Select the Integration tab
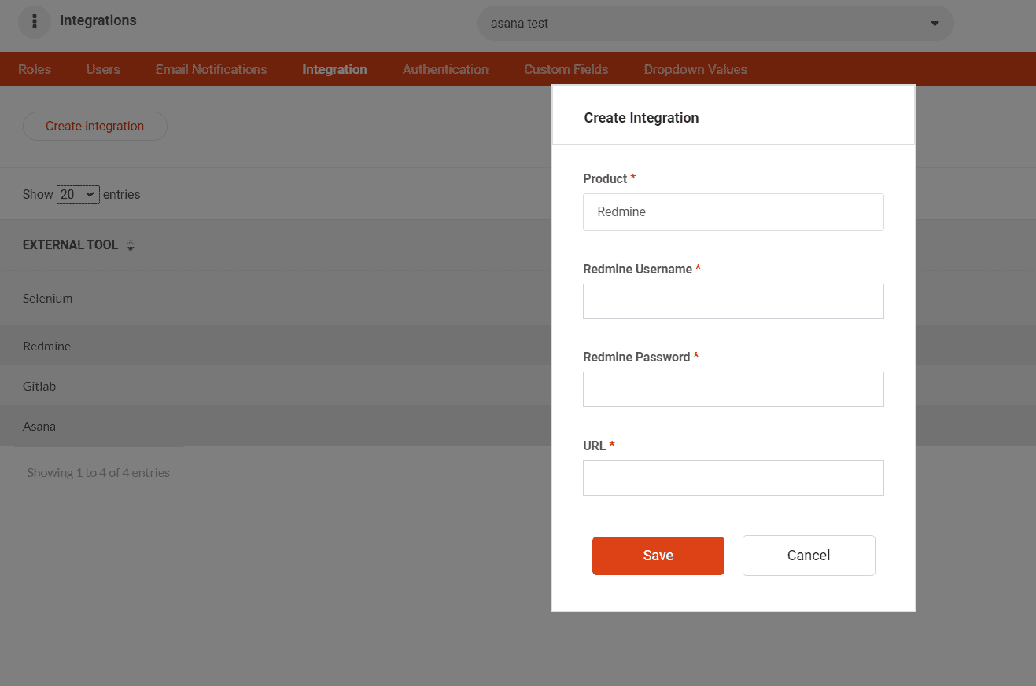 pos(334,69)
